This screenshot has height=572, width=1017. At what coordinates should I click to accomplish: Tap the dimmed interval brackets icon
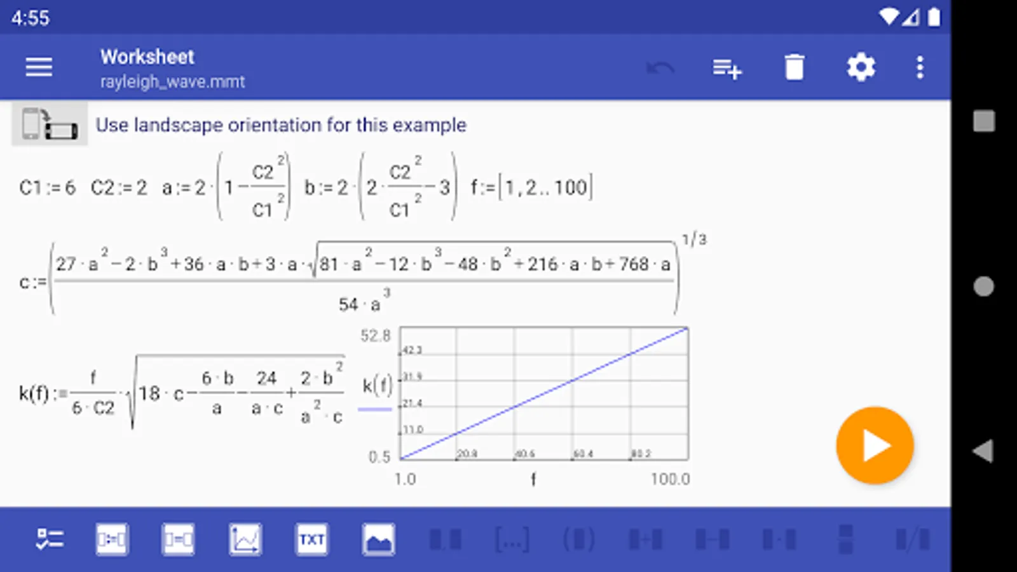point(512,540)
